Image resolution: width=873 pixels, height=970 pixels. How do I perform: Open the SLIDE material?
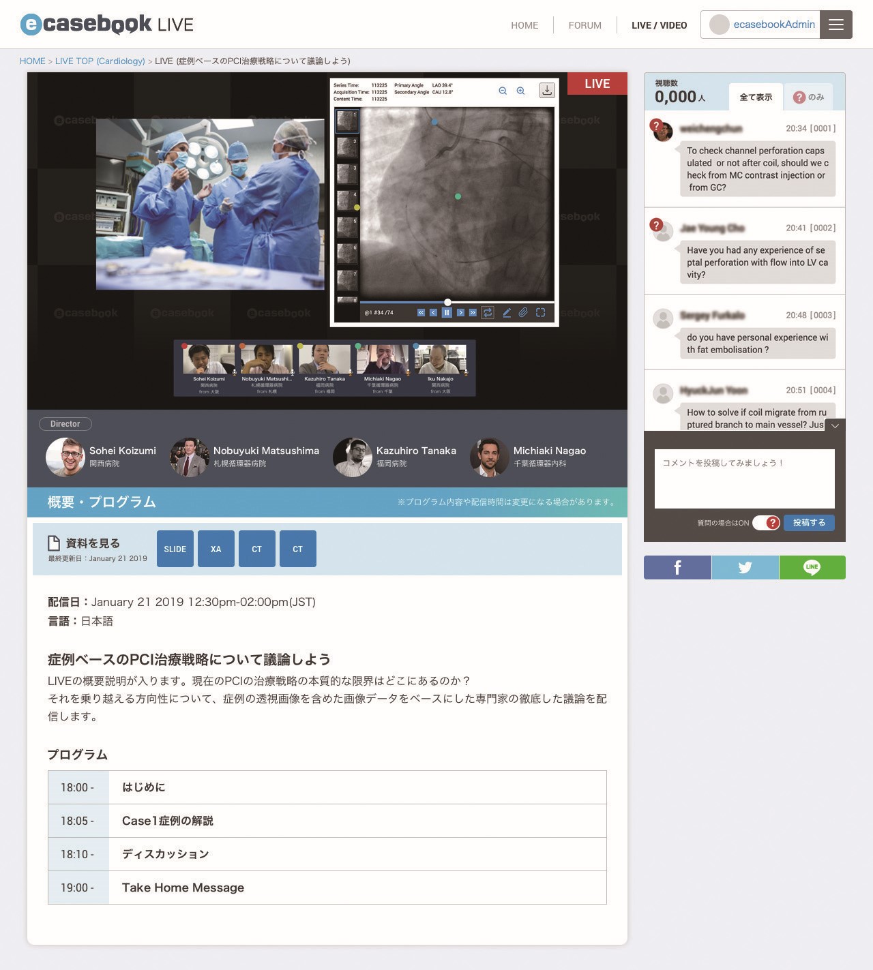coord(175,549)
